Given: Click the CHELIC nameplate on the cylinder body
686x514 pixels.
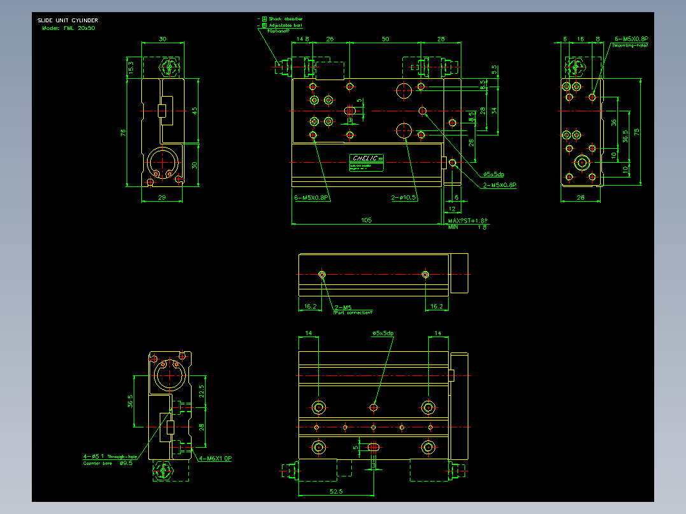Looking at the screenshot, I should 367,162.
